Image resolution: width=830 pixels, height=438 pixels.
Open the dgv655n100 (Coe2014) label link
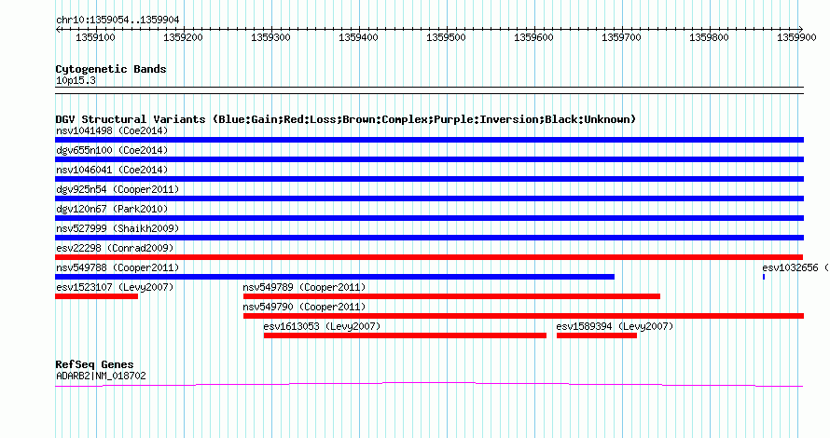click(112, 150)
